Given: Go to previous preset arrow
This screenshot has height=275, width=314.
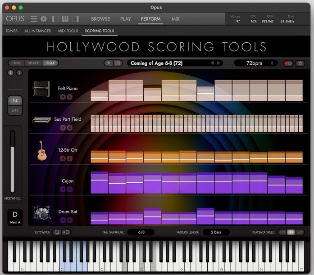Looking at the screenshot, I should point(212,63).
